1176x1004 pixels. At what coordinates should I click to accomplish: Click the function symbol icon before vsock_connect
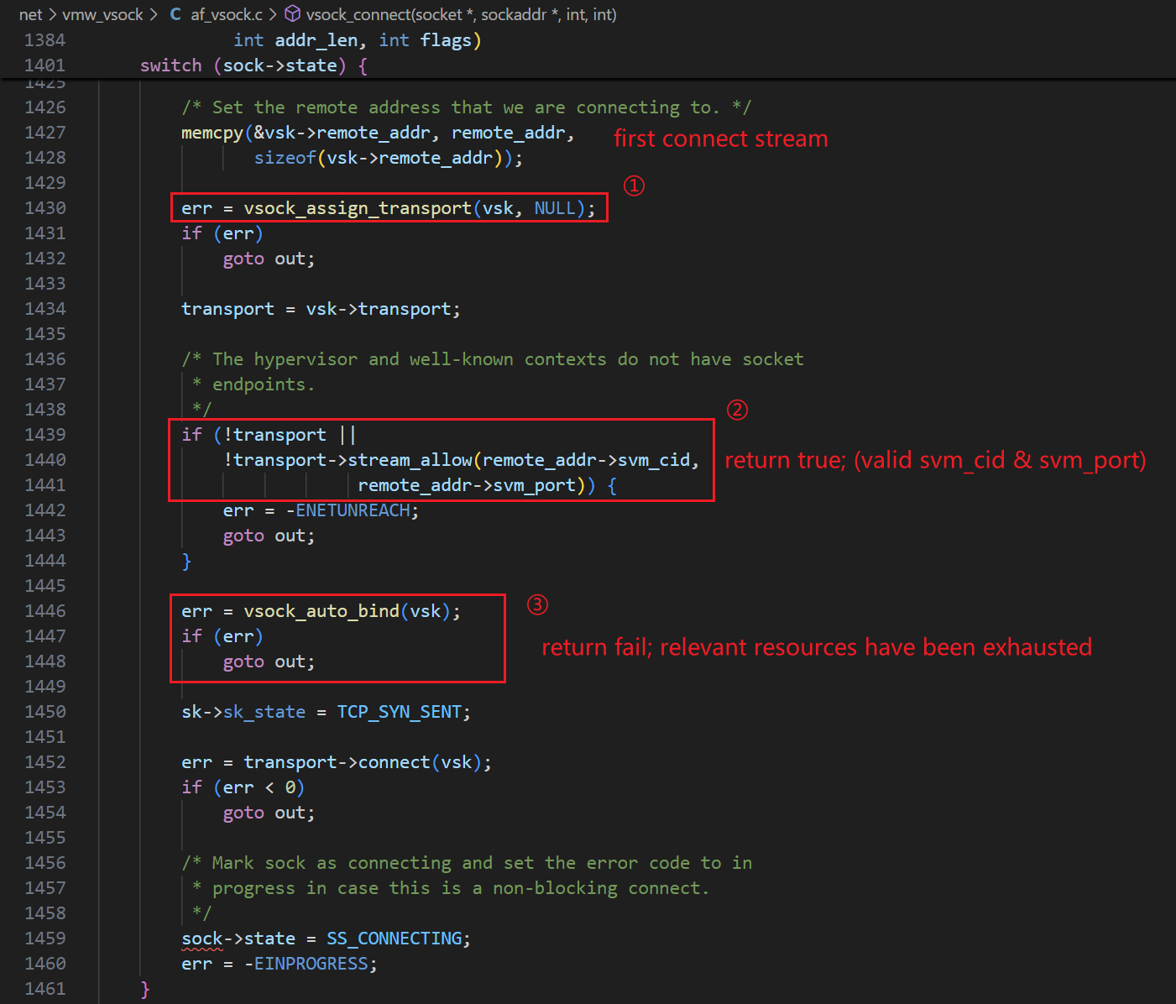pos(293,14)
